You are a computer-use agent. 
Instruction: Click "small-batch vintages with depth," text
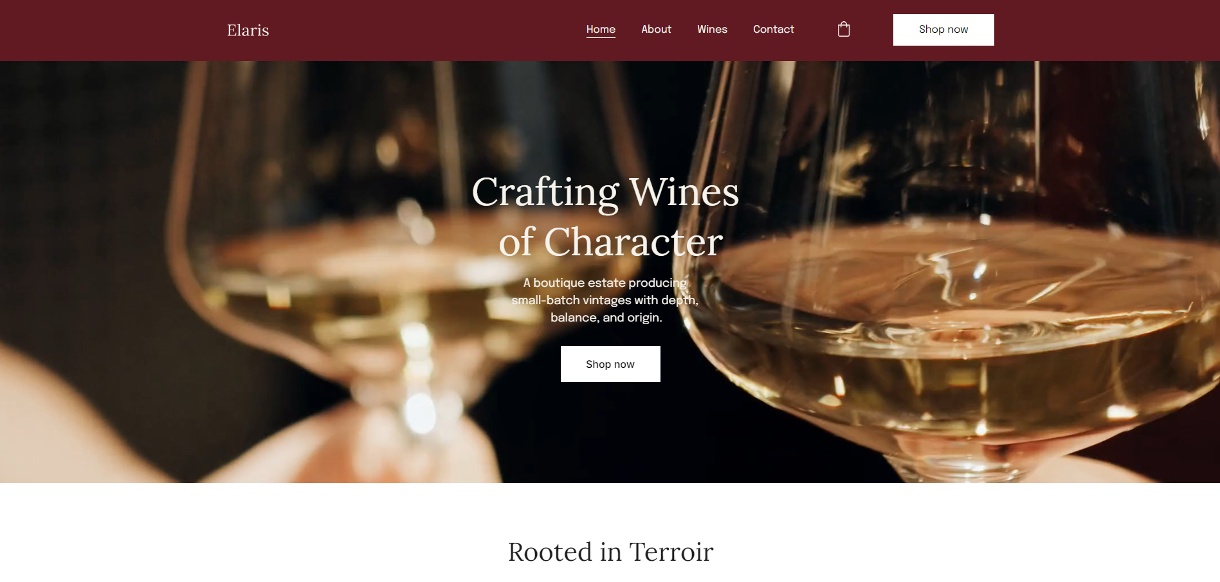coord(605,300)
